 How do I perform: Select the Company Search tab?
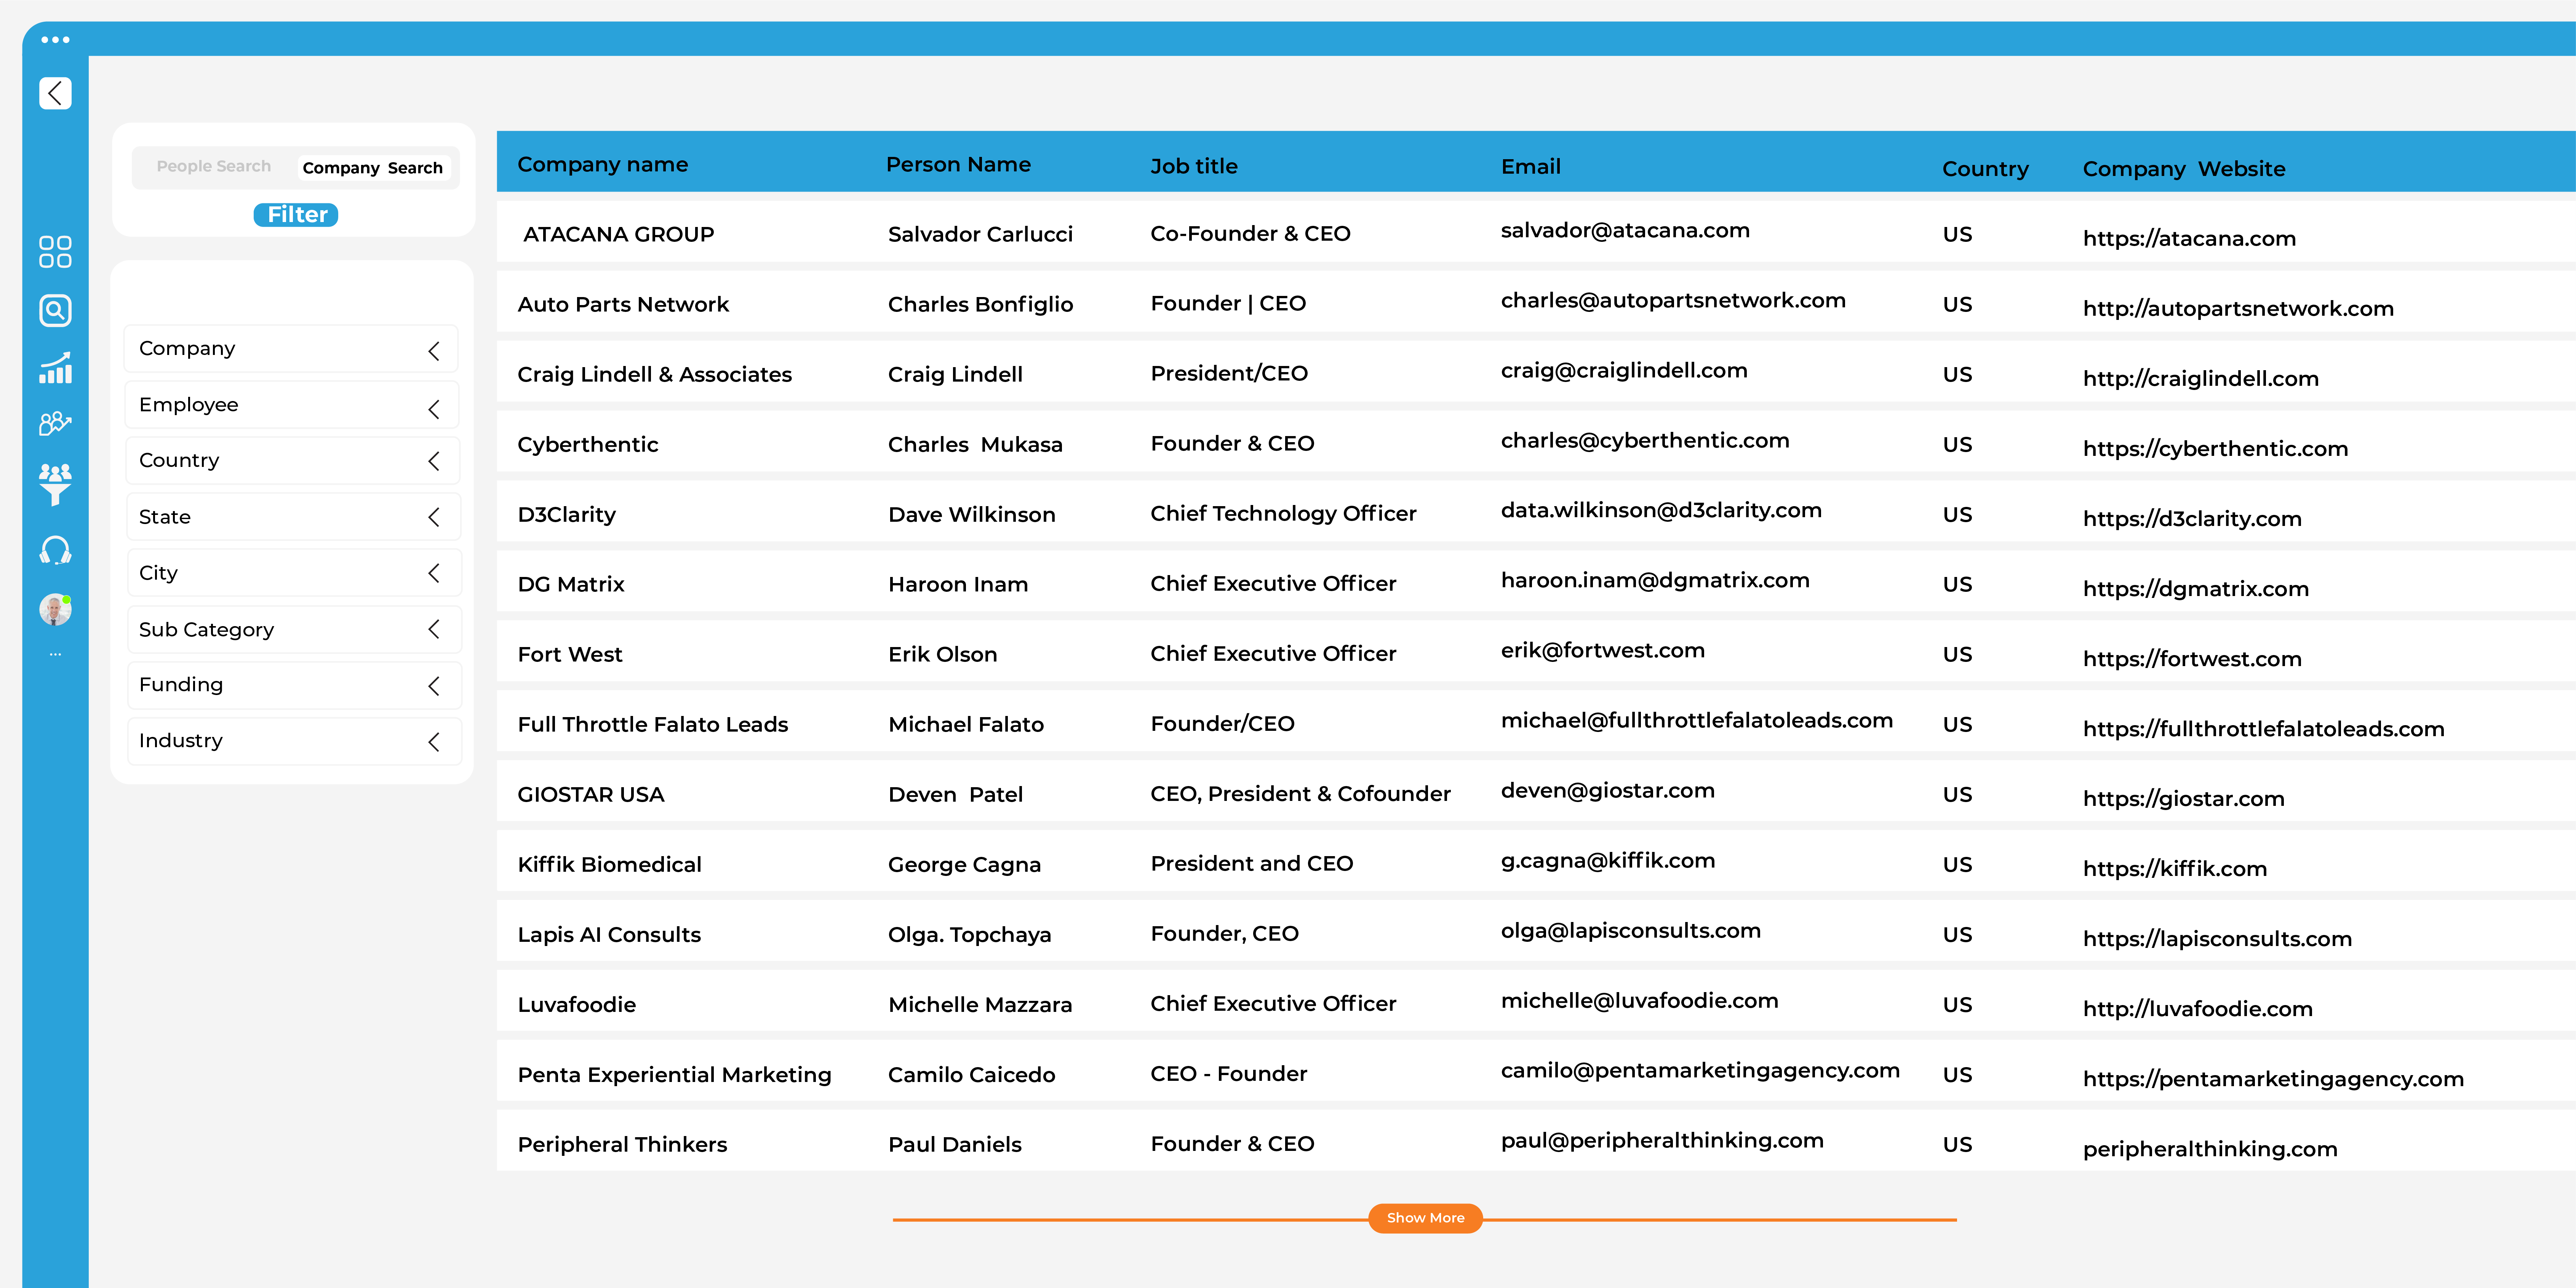[x=372, y=167]
